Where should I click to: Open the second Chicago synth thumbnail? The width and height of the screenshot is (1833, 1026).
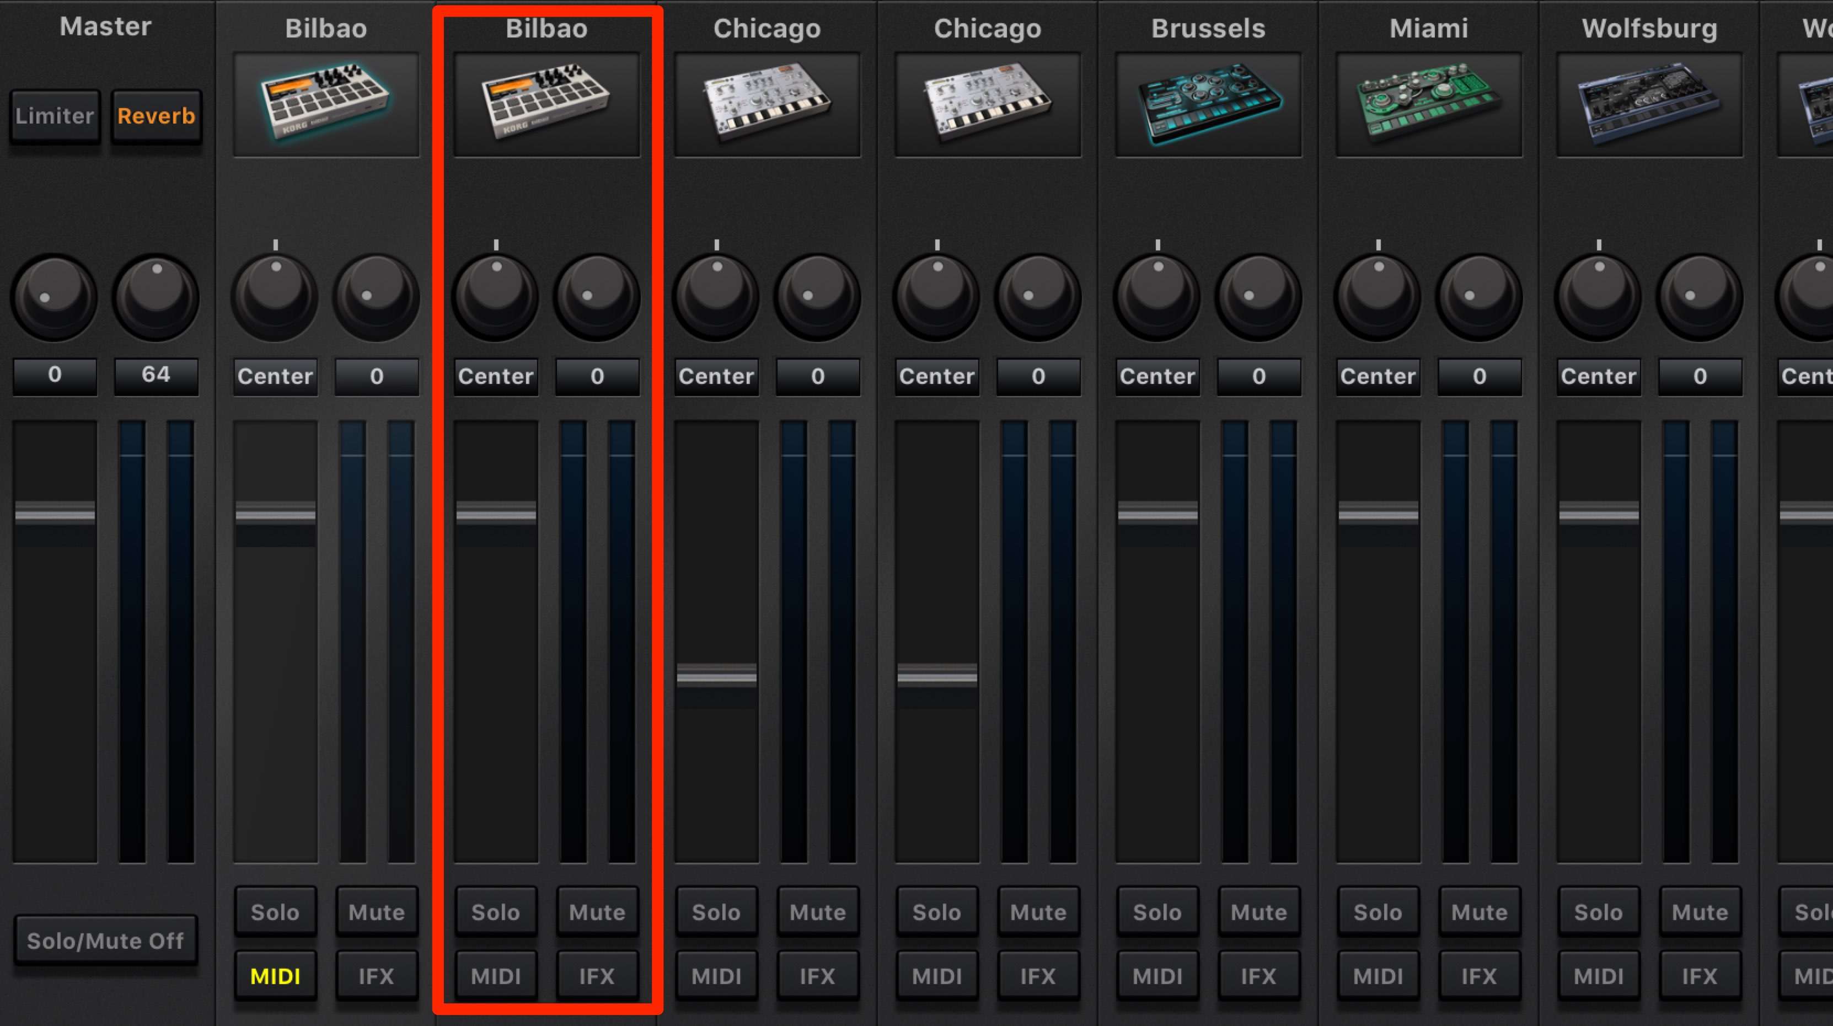(x=988, y=104)
